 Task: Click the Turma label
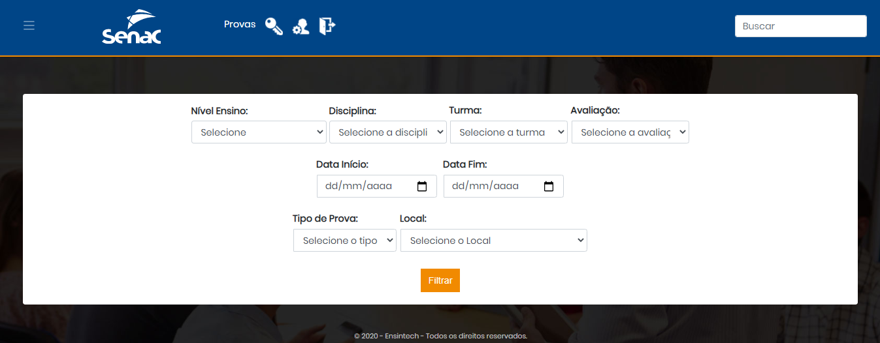coord(465,110)
